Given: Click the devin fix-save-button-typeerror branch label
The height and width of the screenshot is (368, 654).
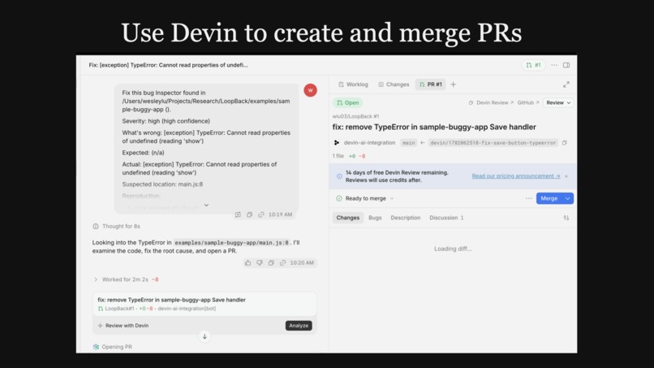Looking at the screenshot, I should (493, 143).
